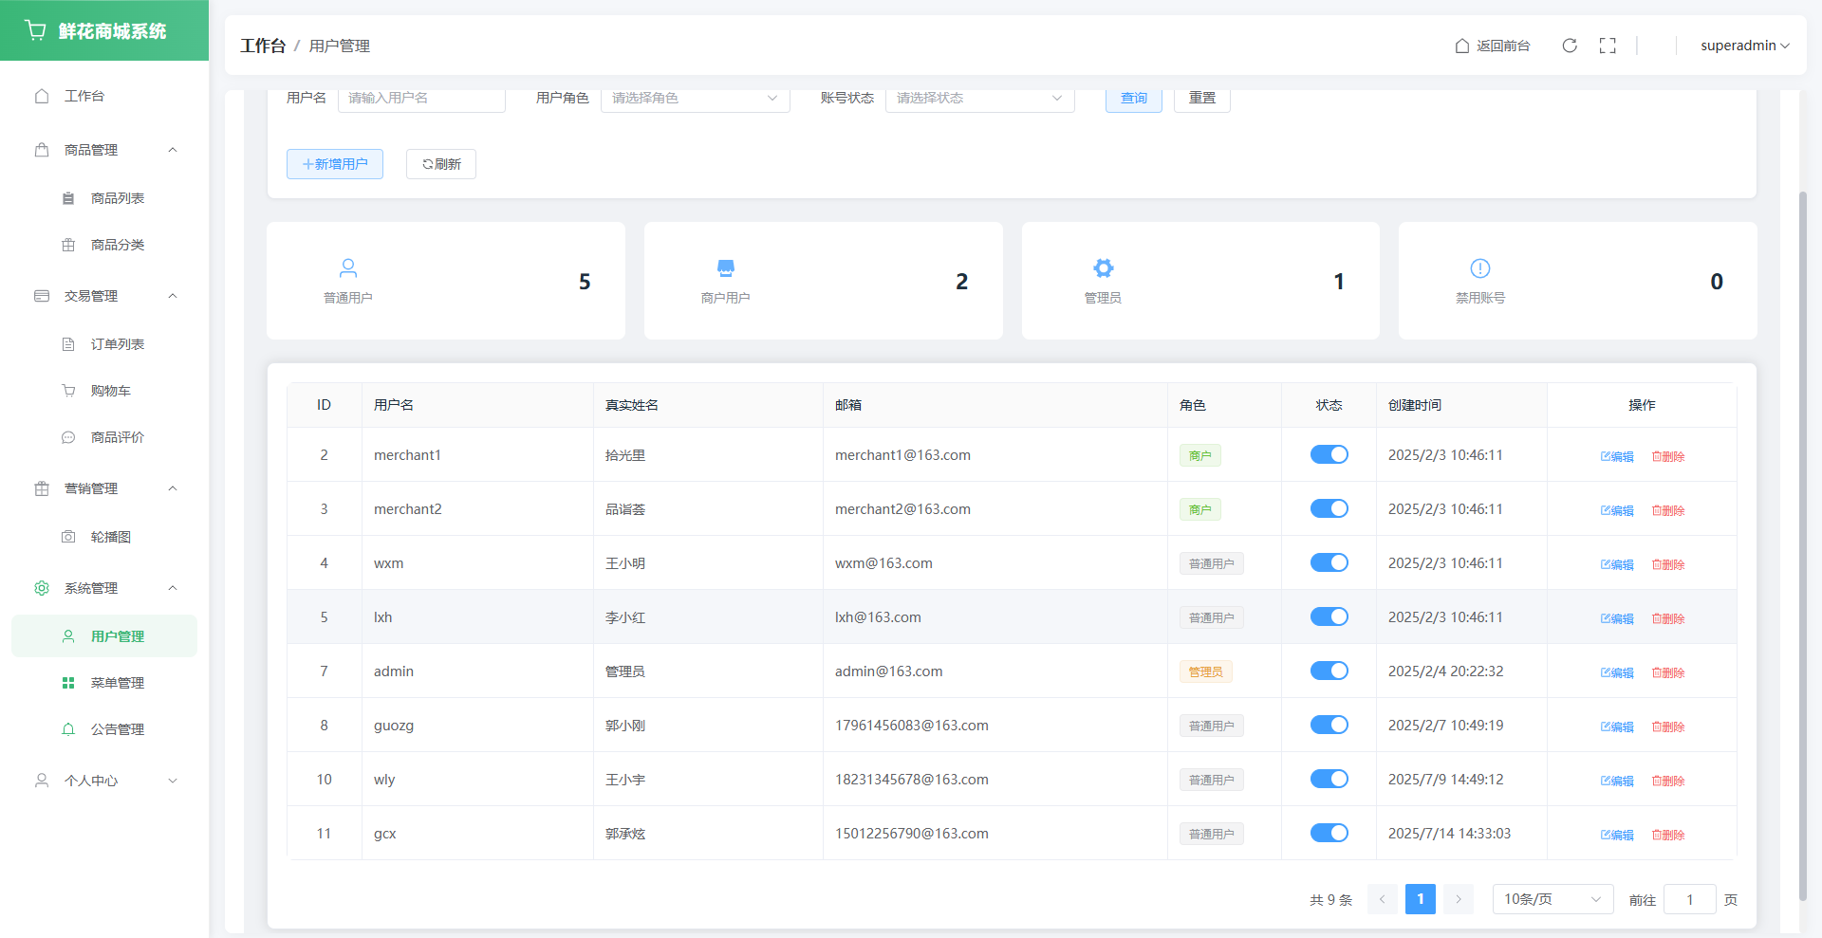Open 菜单管理 in the sidebar

pyautogui.click(x=117, y=683)
